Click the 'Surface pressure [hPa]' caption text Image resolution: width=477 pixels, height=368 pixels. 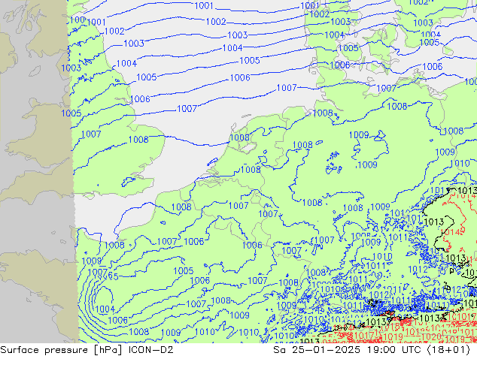pos(61,350)
